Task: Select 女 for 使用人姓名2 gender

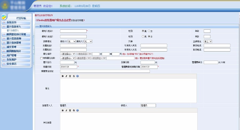Action: pos(149,37)
